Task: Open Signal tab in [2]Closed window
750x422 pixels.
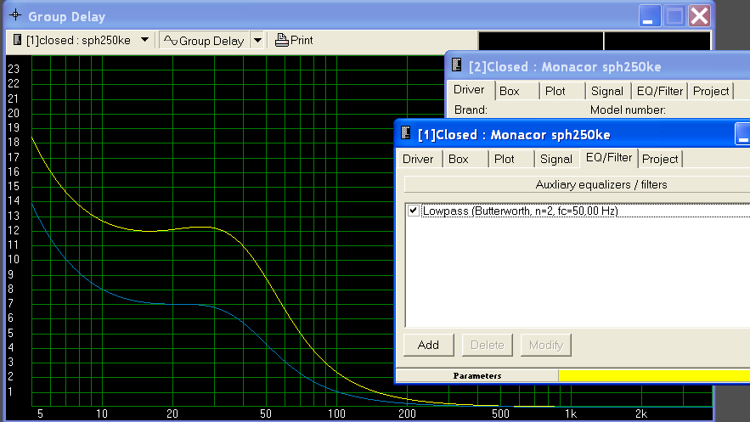Action: pos(607,91)
